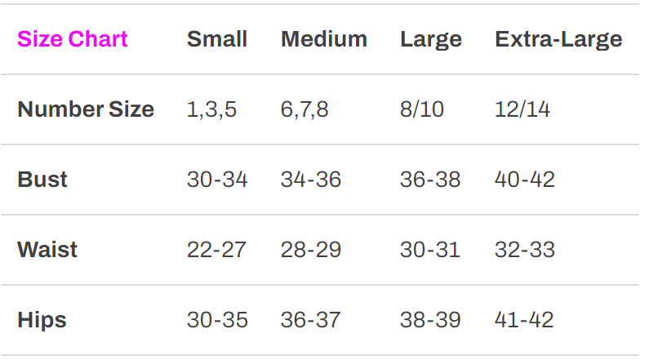
Task: Click the pink Size Chart heading
Action: point(73,39)
